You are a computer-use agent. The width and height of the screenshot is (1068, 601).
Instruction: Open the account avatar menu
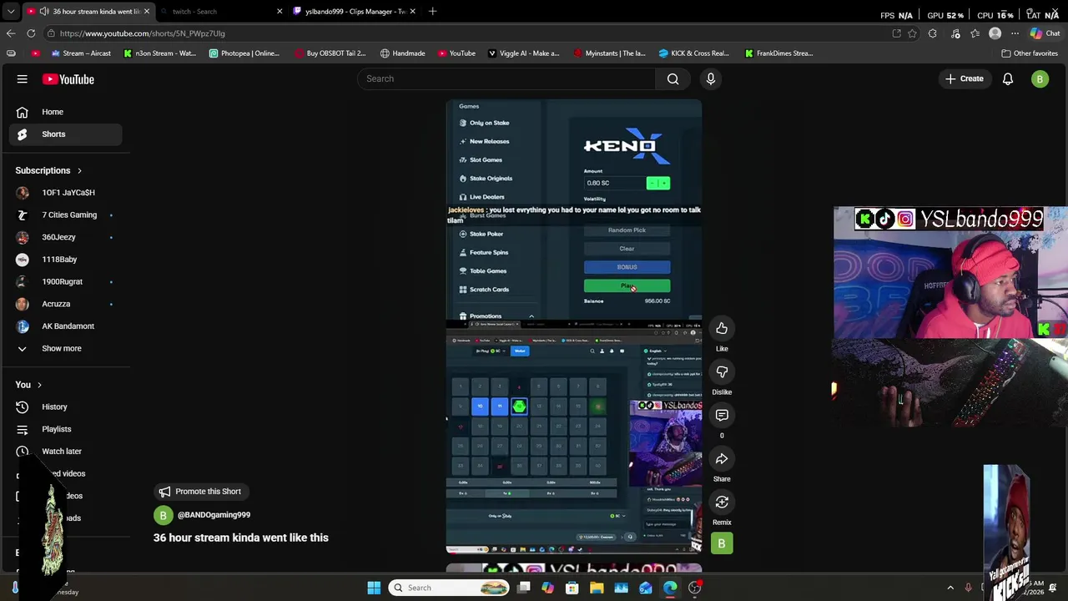(1040, 79)
